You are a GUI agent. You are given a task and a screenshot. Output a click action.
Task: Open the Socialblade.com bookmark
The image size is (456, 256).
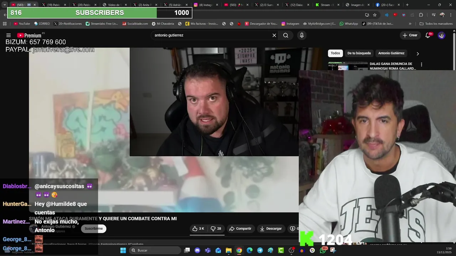pos(135,24)
